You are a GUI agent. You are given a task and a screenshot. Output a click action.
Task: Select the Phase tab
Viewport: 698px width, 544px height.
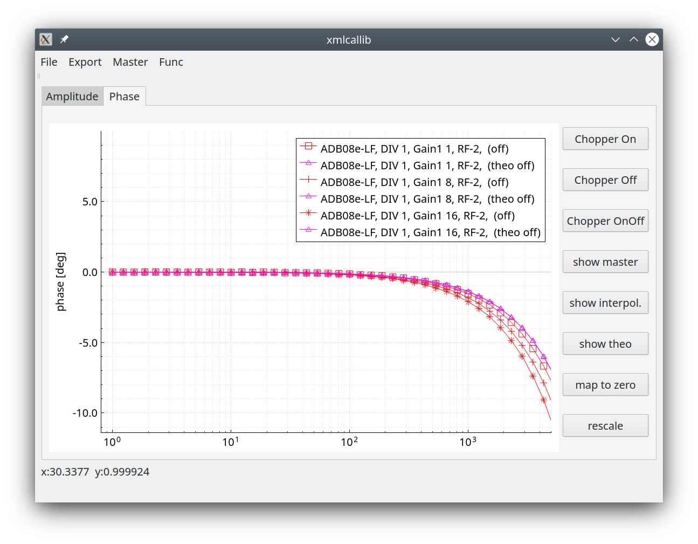point(125,96)
